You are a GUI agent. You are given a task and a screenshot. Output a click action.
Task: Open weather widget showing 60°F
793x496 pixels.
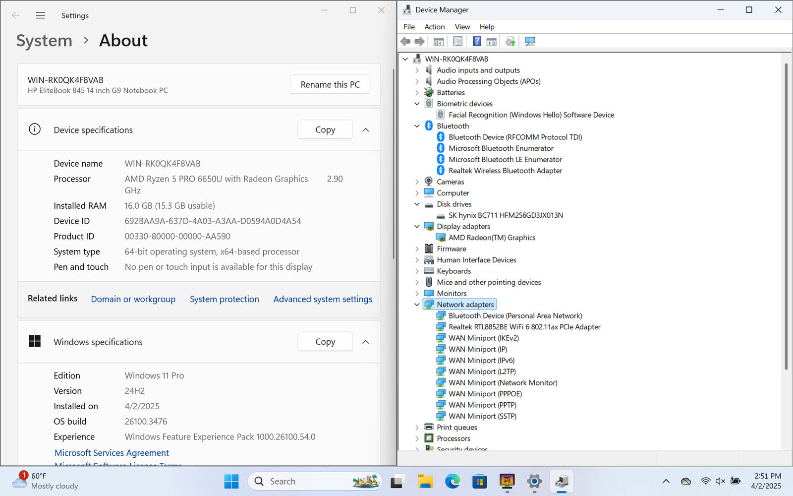(46, 481)
